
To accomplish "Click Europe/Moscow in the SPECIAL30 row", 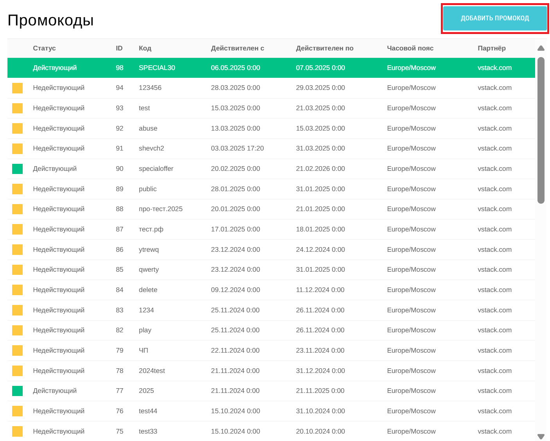I will click(x=411, y=68).
